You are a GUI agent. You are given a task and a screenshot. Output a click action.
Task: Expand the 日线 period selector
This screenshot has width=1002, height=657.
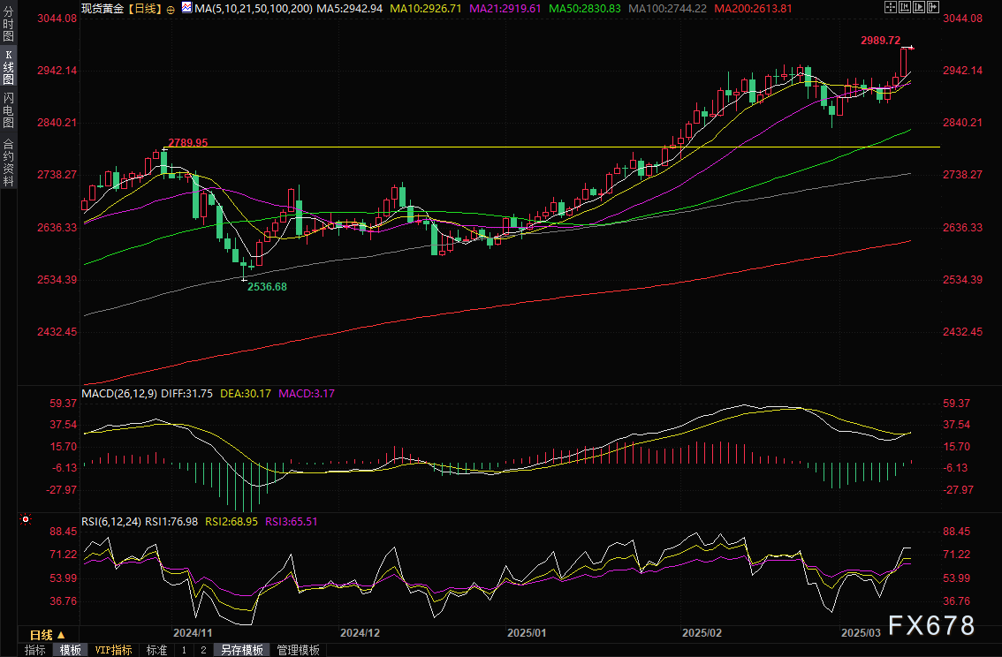click(x=46, y=635)
